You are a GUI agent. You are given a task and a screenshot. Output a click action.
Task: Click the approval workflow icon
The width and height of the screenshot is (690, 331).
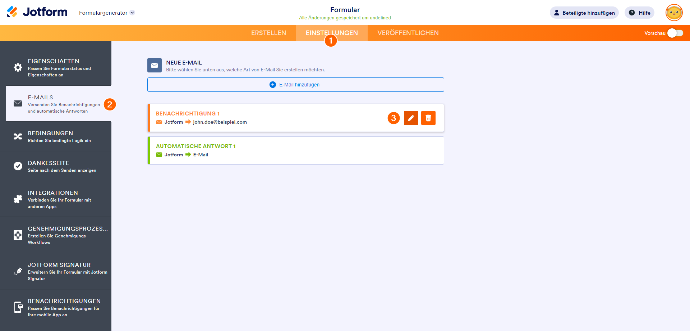pos(18,235)
